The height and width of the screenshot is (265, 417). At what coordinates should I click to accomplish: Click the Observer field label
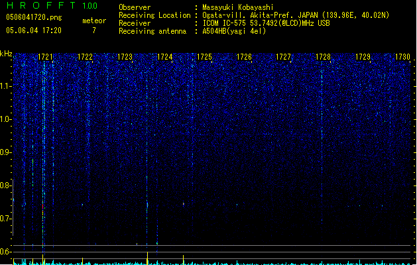135,7
